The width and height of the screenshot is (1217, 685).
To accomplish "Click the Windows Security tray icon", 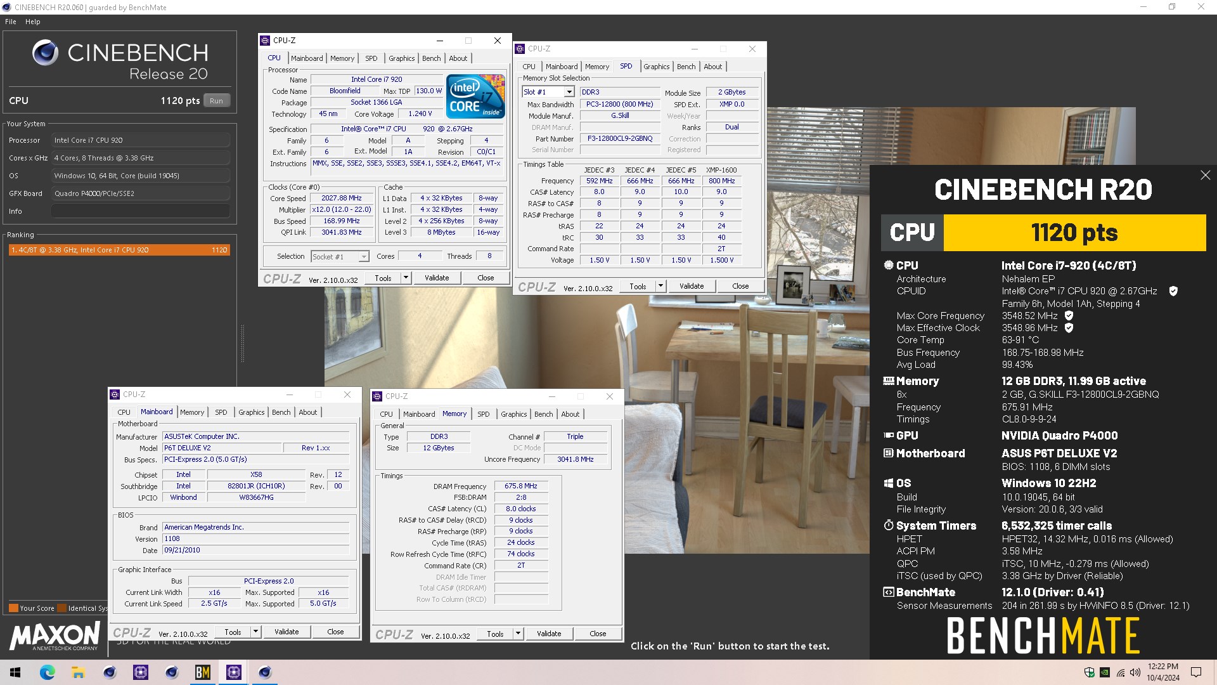I will tap(1090, 672).
